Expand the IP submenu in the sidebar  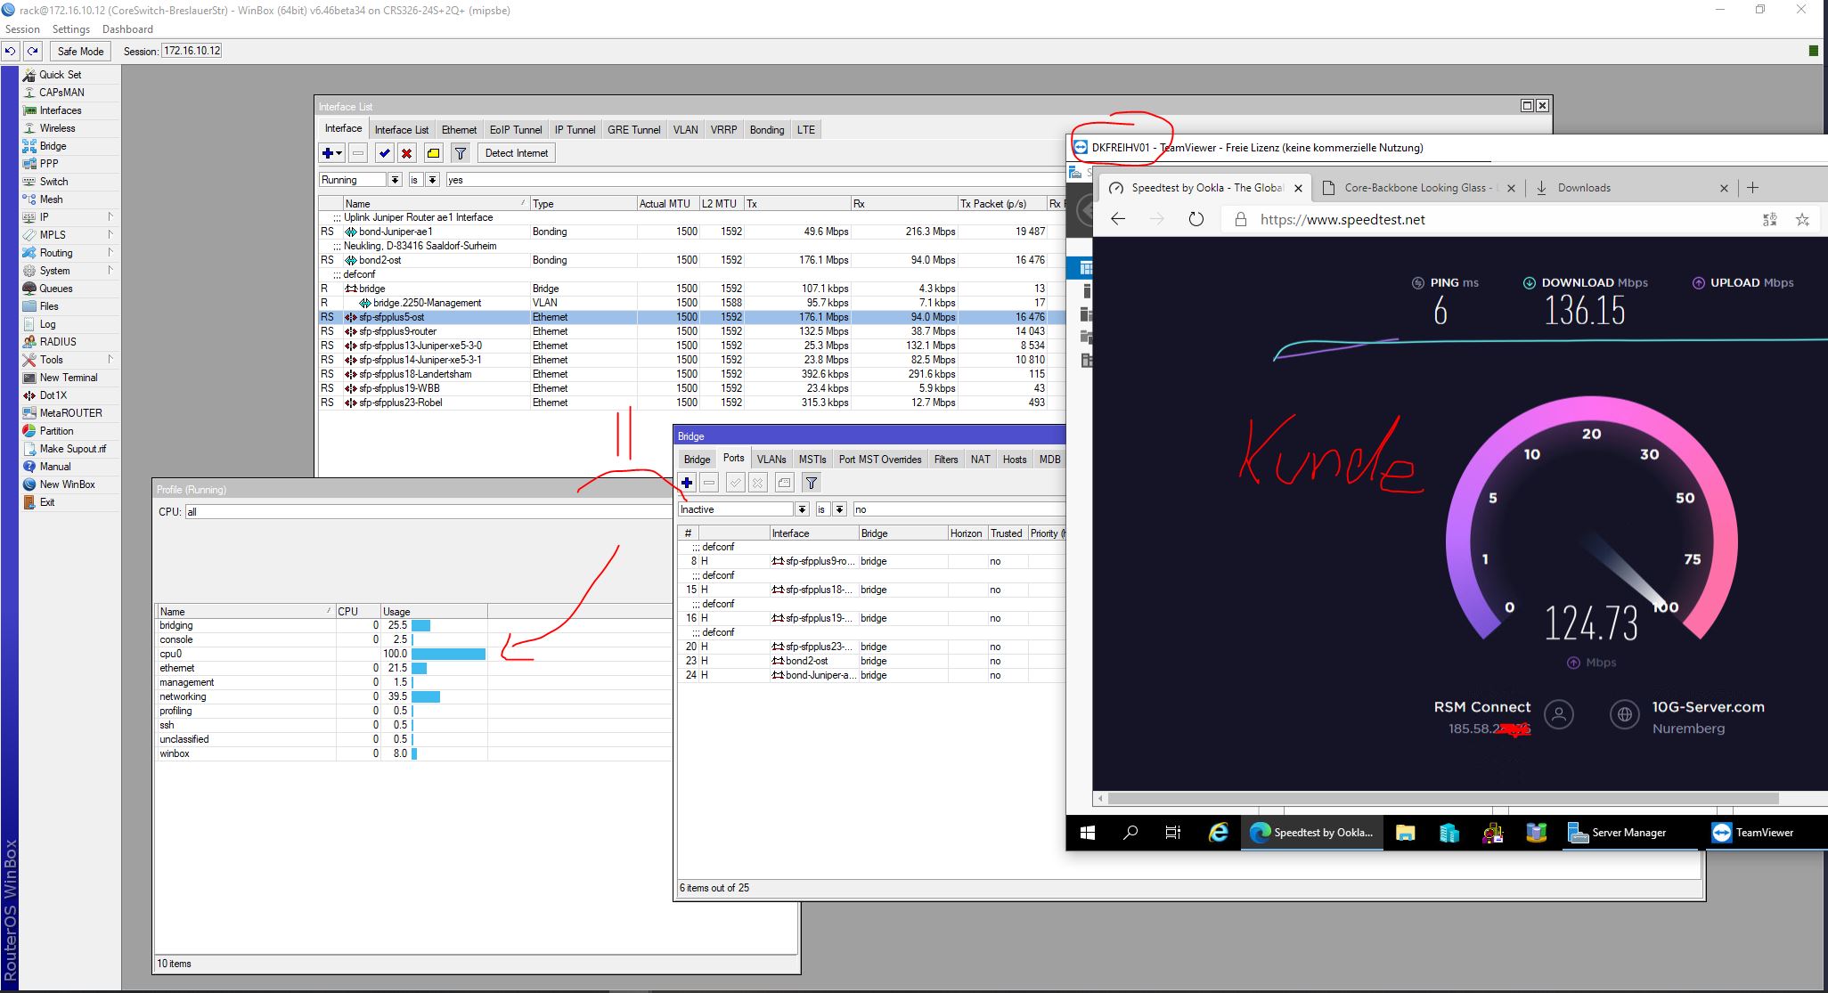coord(110,217)
